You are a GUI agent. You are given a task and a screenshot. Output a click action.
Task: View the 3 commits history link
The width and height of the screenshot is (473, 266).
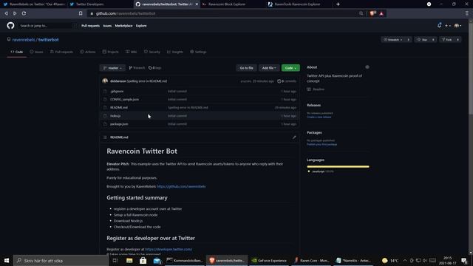287,81
